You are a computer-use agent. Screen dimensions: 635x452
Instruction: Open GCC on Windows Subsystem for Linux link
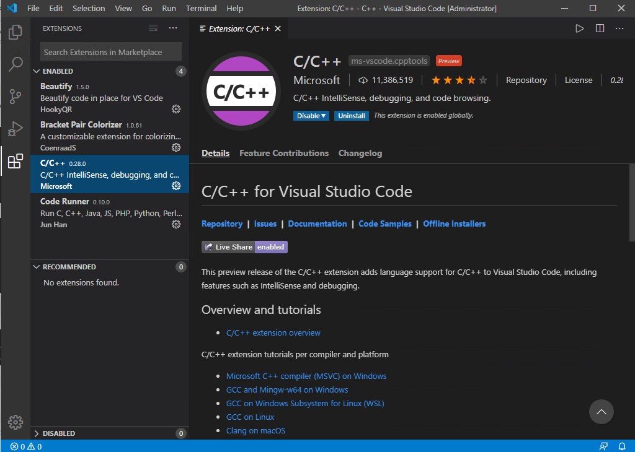coord(305,404)
